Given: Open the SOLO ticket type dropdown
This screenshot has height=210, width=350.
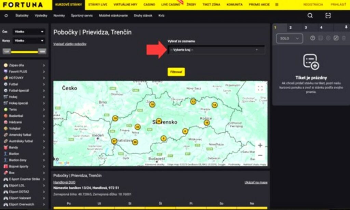Looking at the screenshot, I should (289, 39).
